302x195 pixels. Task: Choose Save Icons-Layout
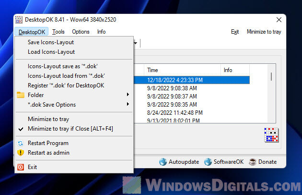point(74,42)
